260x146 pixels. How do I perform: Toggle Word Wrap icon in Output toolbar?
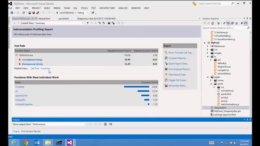[x=110, y=124]
